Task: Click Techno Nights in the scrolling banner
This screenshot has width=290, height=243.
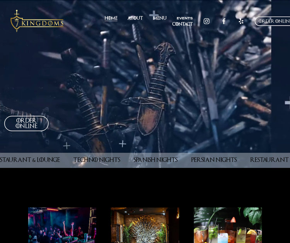Action: coord(97,160)
